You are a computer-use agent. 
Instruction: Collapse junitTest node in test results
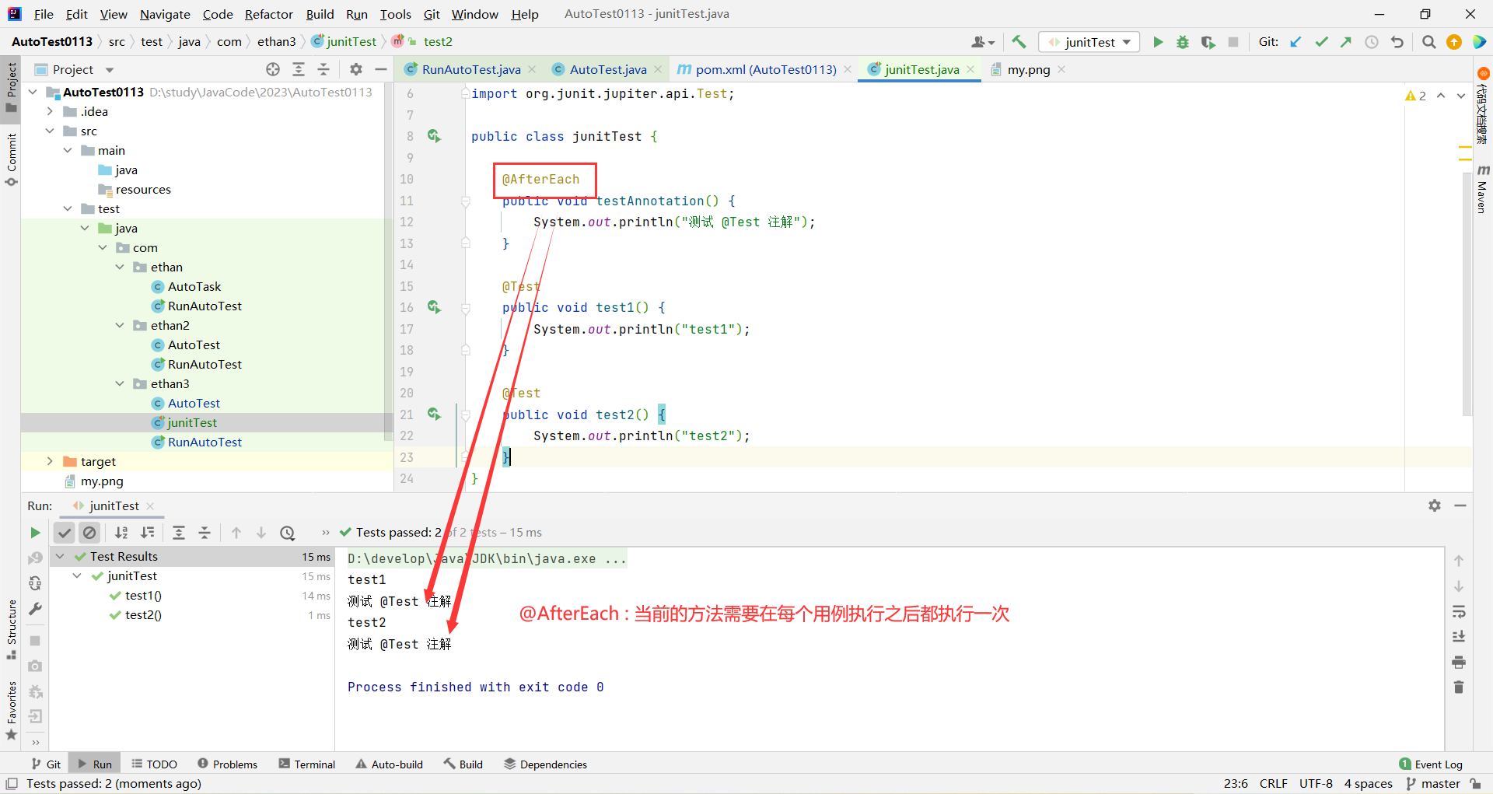tap(77, 575)
